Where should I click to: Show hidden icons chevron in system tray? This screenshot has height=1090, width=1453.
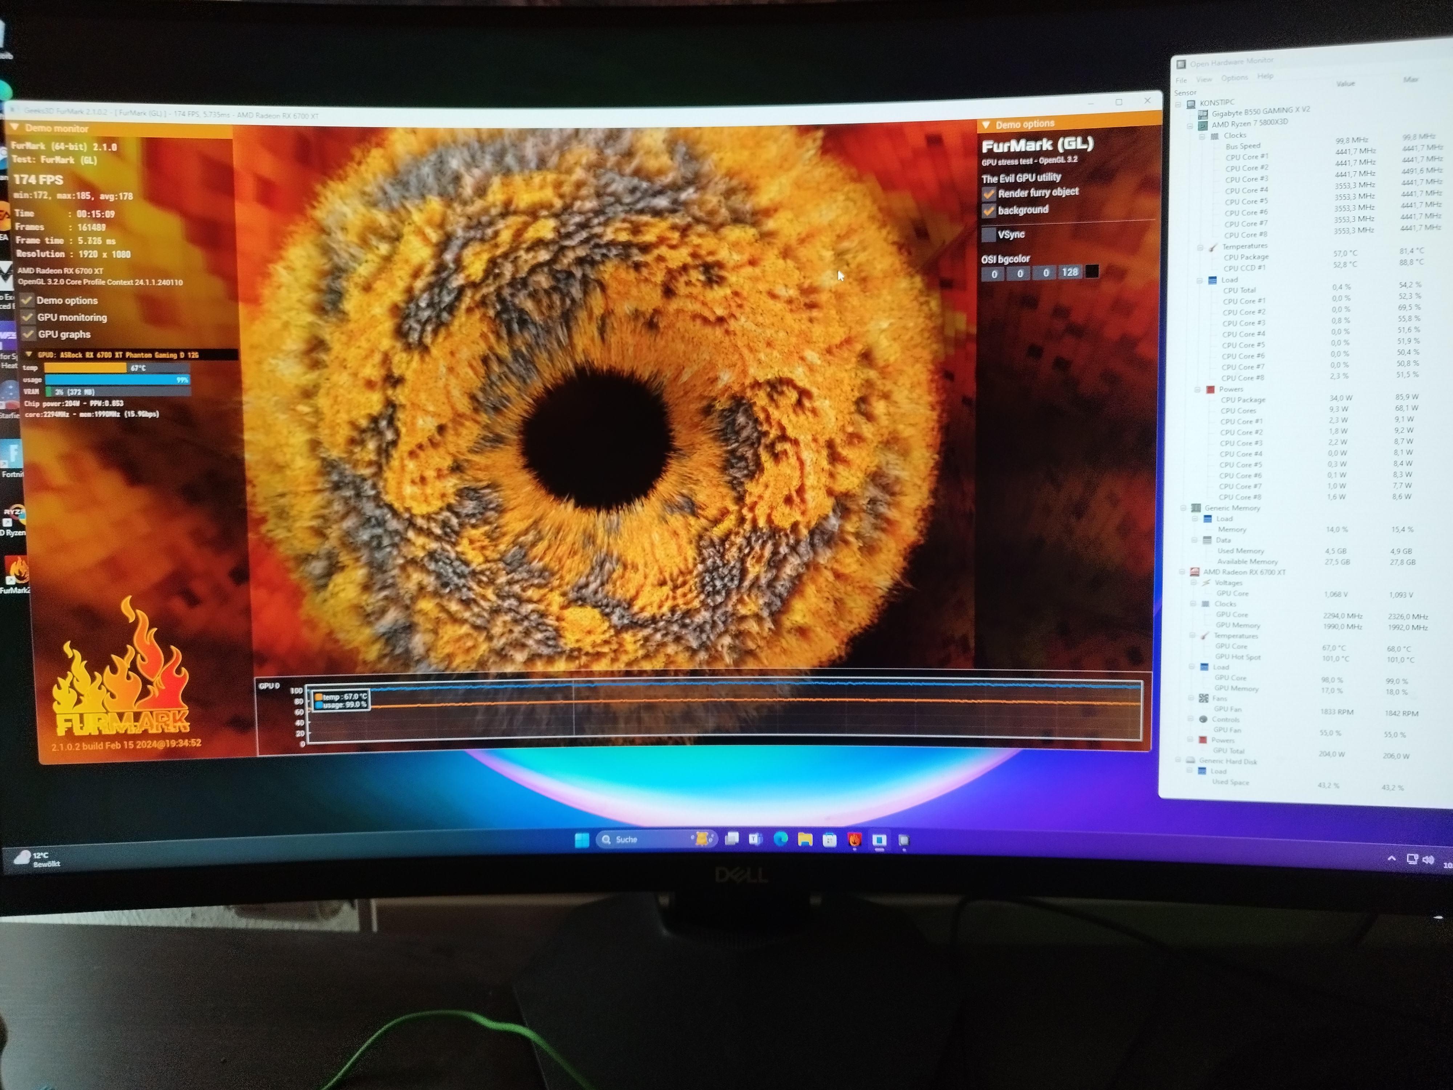point(1391,859)
